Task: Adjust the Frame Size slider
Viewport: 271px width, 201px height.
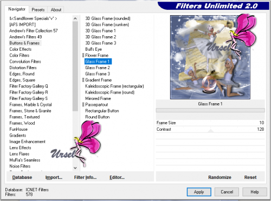Action: pos(210,123)
